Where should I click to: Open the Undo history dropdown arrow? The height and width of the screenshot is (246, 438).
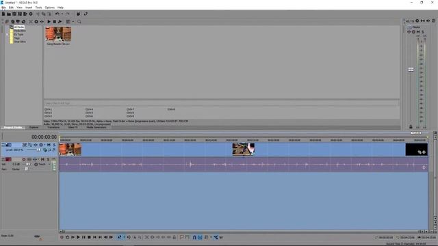62,14
